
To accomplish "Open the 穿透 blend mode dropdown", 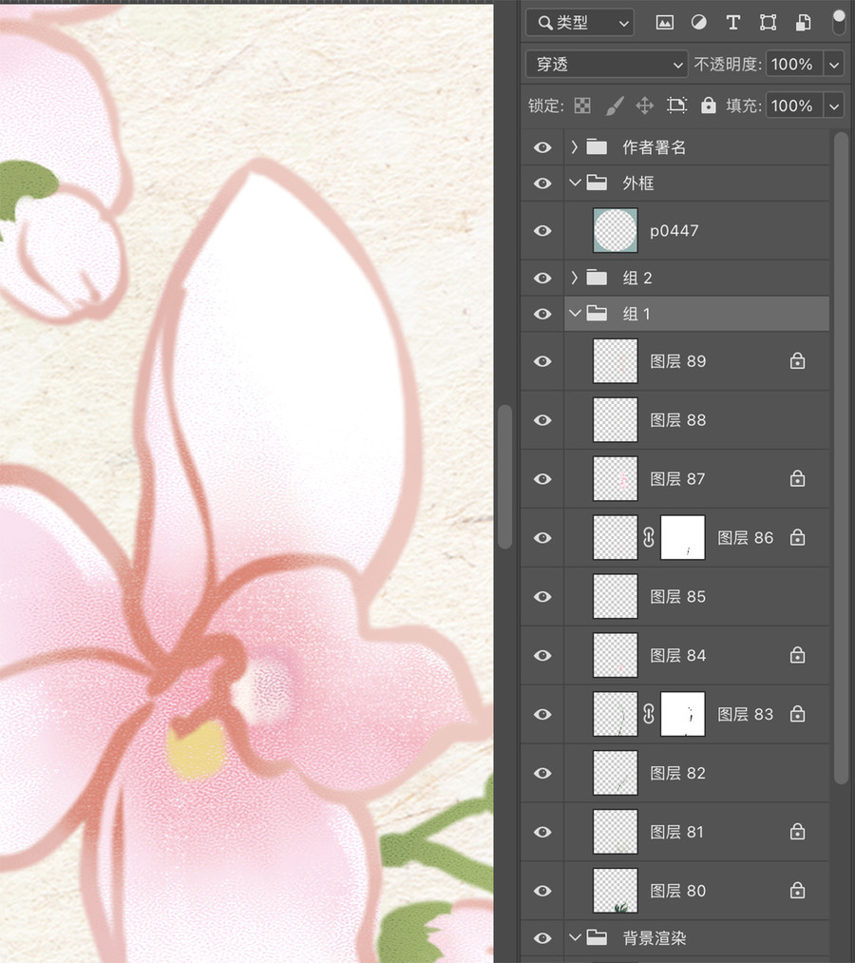I will [x=606, y=64].
